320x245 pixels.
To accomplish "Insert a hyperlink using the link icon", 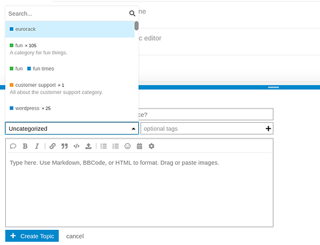I will pyautogui.click(x=52, y=146).
